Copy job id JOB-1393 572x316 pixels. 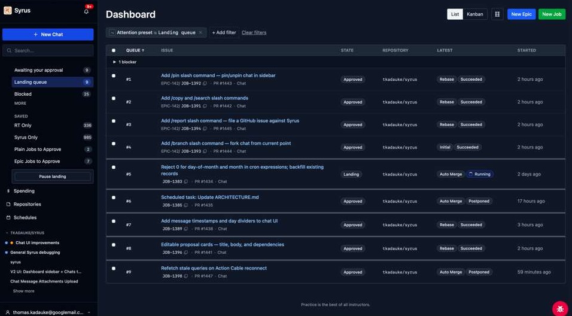tap(205, 151)
